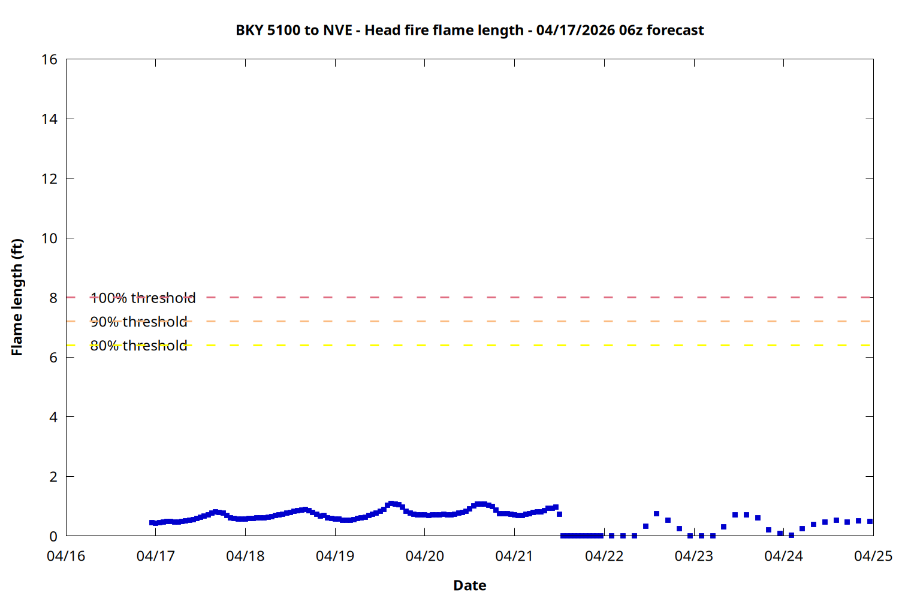
Task: Select the 04/17 date tick label
Action: pos(156,556)
